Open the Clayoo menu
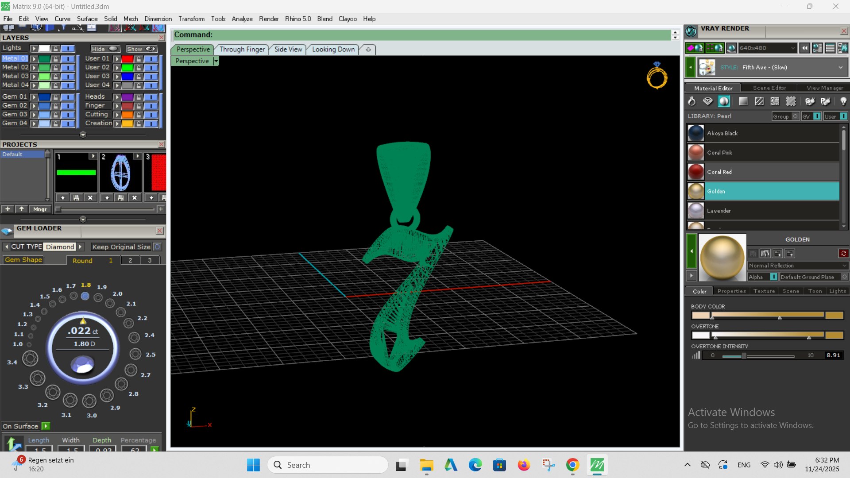Image resolution: width=850 pixels, height=478 pixels. pyautogui.click(x=348, y=19)
